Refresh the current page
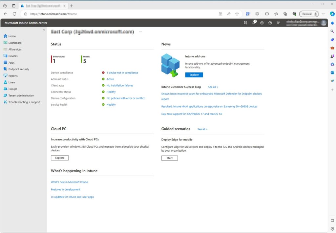Screen dimensions: 336x233 pyautogui.click(x=14, y=14)
